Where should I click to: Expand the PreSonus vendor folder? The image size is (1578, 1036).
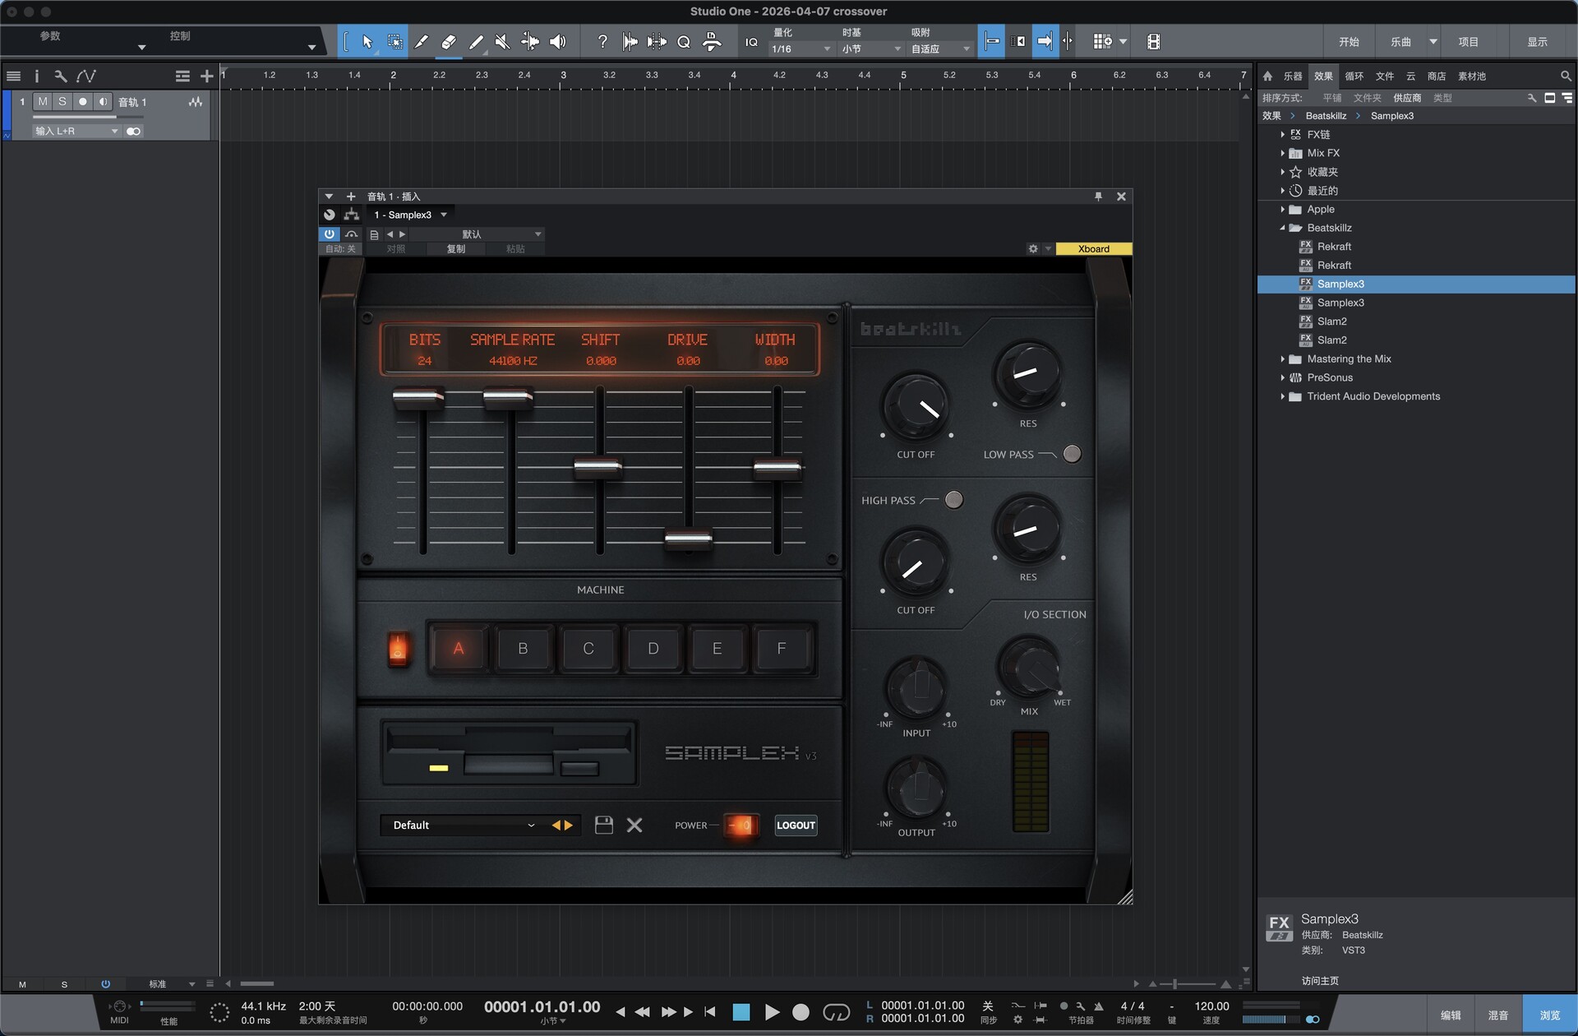tap(1283, 377)
